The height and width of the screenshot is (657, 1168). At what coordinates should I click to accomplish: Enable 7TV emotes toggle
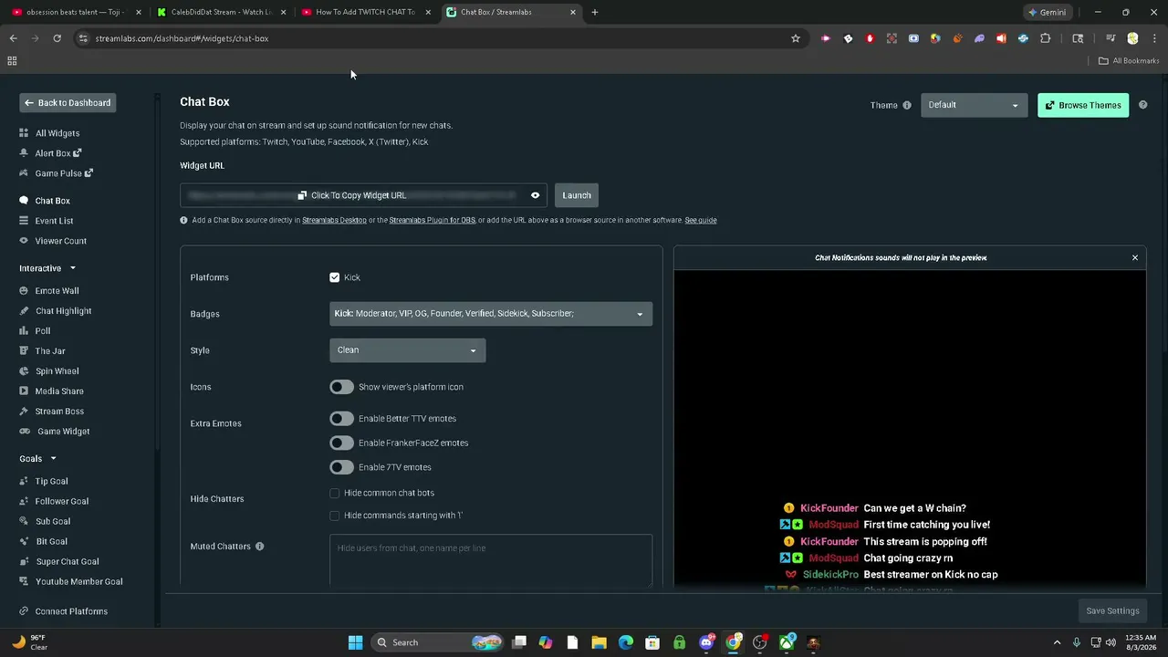click(341, 467)
